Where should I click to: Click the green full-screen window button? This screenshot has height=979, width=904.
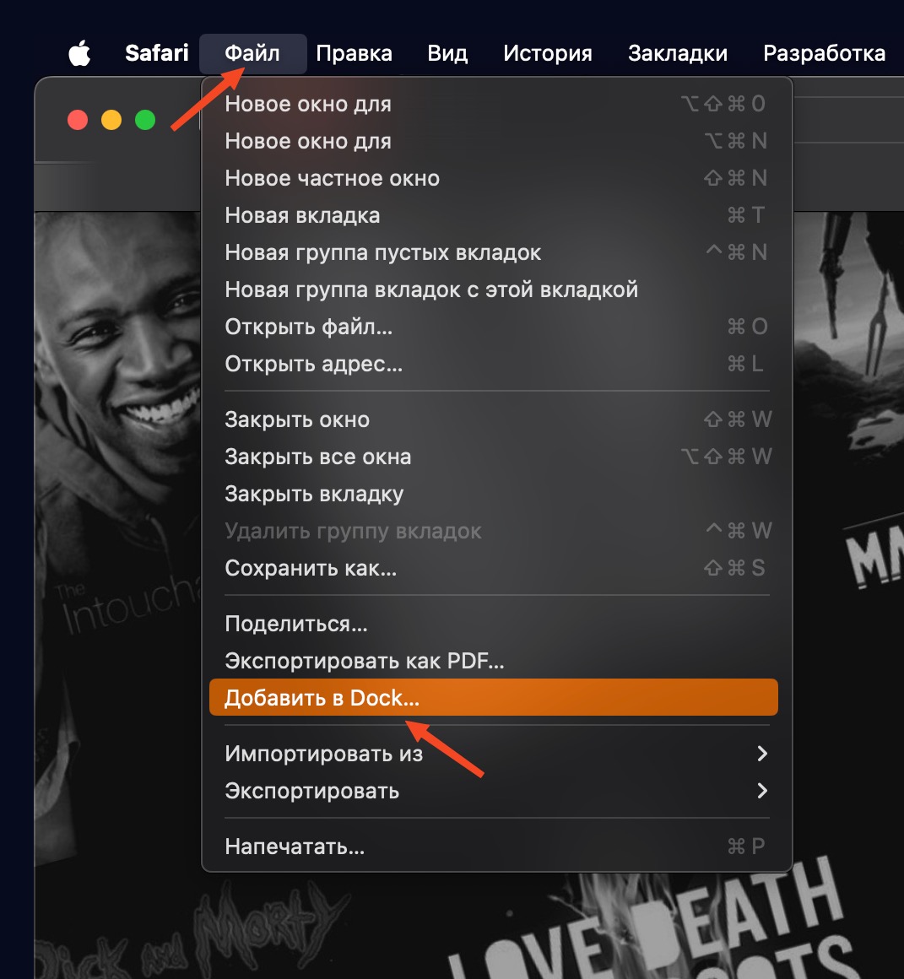coord(145,120)
